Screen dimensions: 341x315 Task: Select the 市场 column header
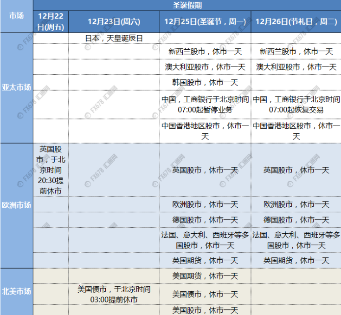pyautogui.click(x=16, y=16)
